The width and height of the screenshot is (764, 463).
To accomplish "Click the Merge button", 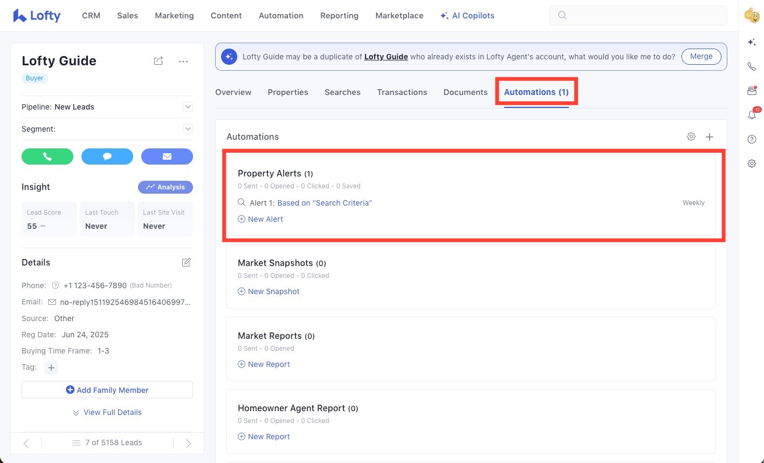I will (x=701, y=57).
